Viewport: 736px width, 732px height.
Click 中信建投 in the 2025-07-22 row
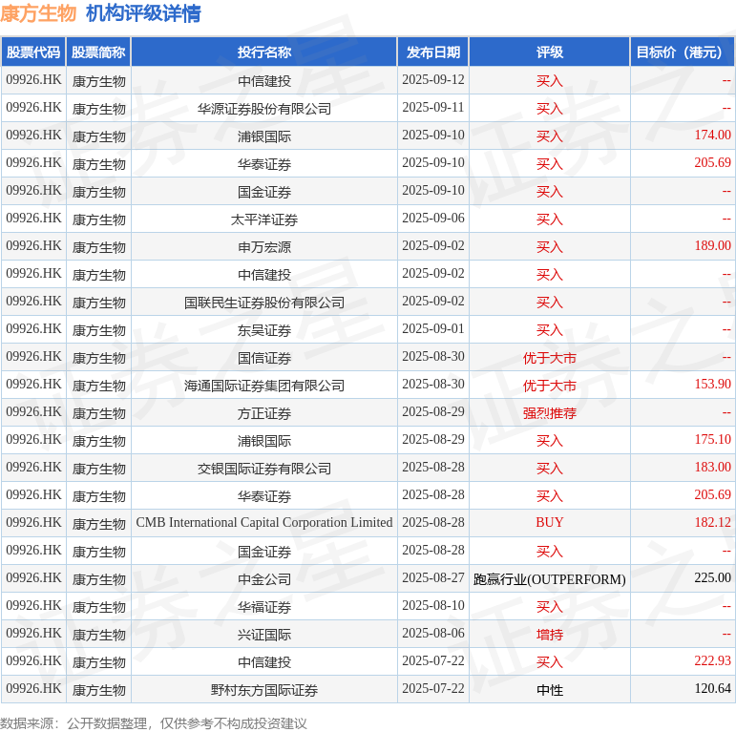264,662
